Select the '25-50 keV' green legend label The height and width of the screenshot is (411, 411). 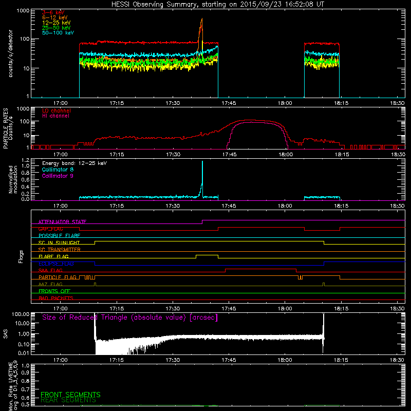(57, 28)
